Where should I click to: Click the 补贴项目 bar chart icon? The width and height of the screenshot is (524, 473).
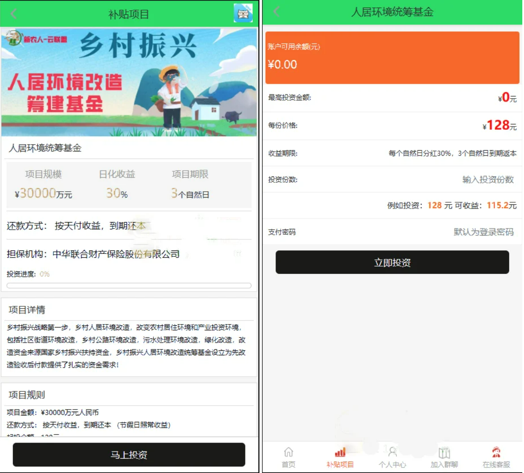[x=340, y=451]
